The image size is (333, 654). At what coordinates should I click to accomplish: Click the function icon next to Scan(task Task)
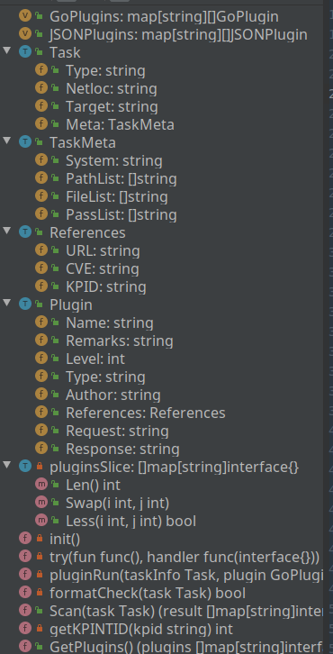tap(25, 611)
